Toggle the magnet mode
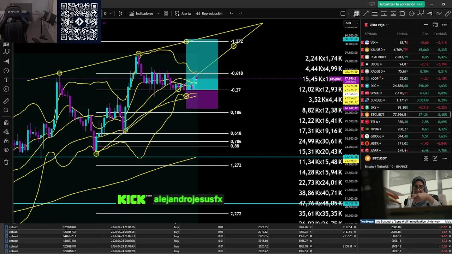This screenshot has width=452, height=254. tap(6, 123)
